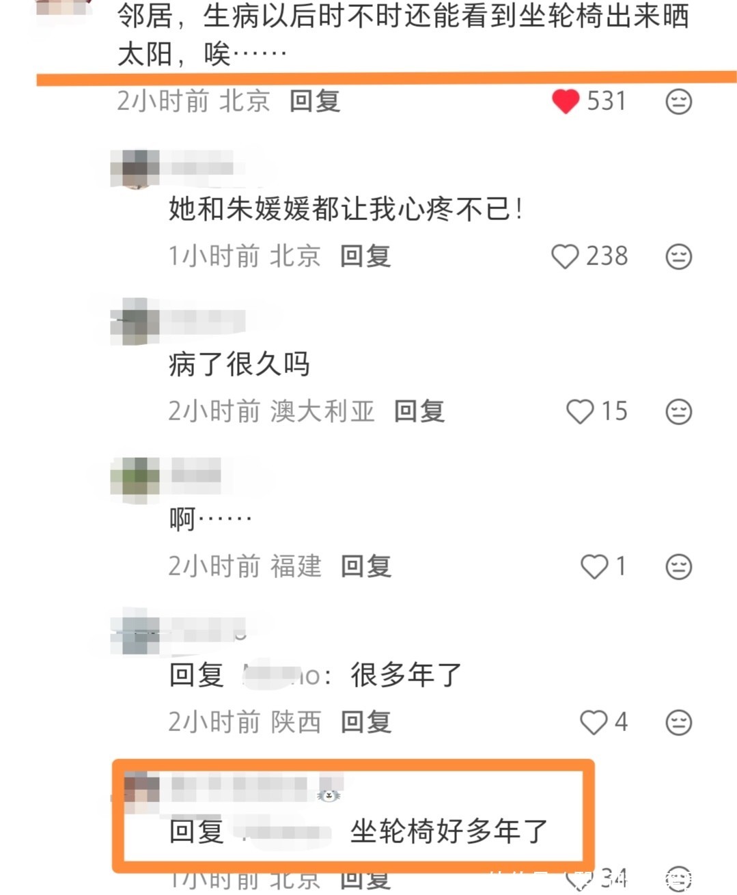
Task: Tap dislike face beside the 238-like comment
Action: coord(678,257)
